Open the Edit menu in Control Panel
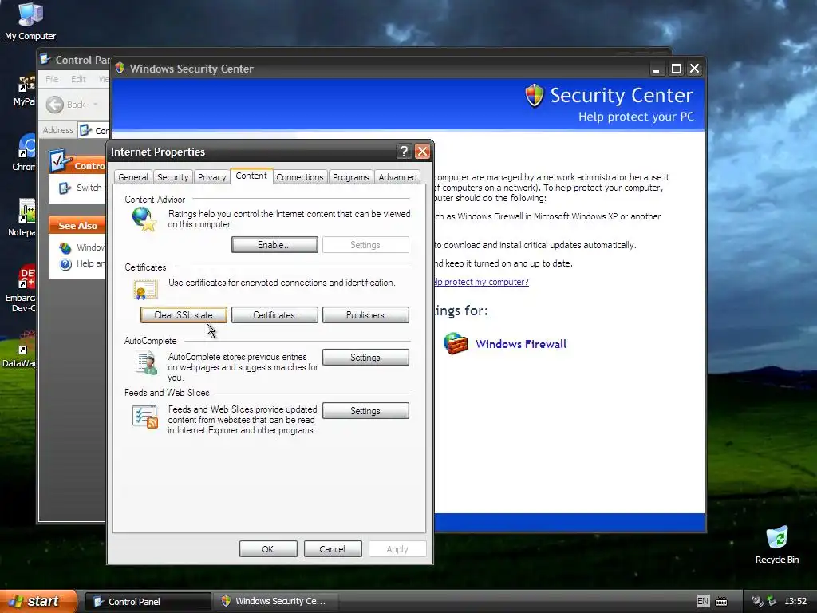The height and width of the screenshot is (613, 817). [78, 79]
